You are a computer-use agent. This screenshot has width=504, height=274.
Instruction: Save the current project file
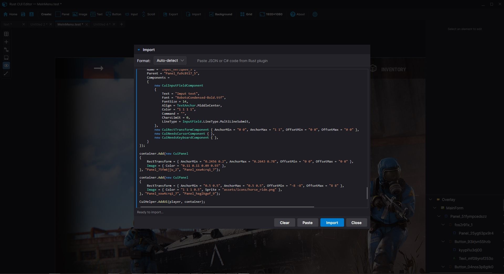point(23,14)
